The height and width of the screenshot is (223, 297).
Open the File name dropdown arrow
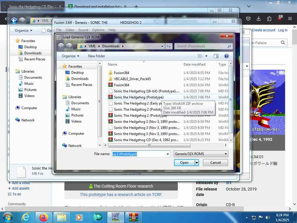coord(168,154)
